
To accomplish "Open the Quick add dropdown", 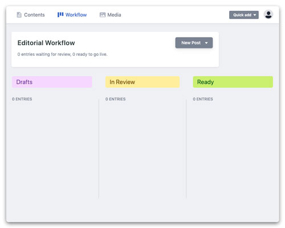I will pyautogui.click(x=244, y=15).
